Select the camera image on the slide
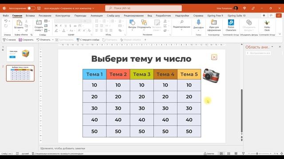The height and width of the screenshot is (159, 284). (211, 76)
